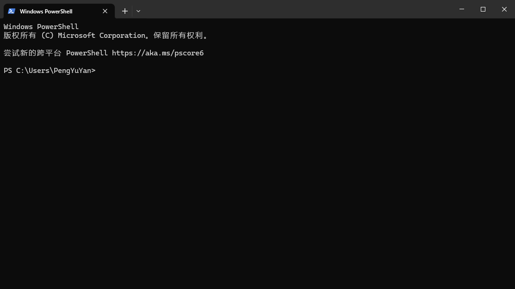Expand the new tab profile dropdown chevron
Image resolution: width=515 pixels, height=289 pixels.
(x=138, y=11)
